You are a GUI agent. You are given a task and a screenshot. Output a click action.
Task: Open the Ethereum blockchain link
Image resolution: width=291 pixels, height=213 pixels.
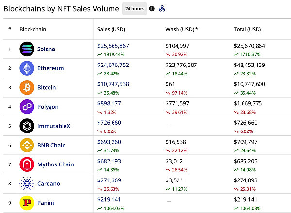(50, 68)
